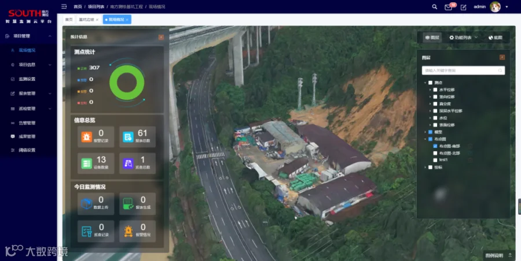Expand the 项目信息 sidebar submenu

click(x=50, y=65)
